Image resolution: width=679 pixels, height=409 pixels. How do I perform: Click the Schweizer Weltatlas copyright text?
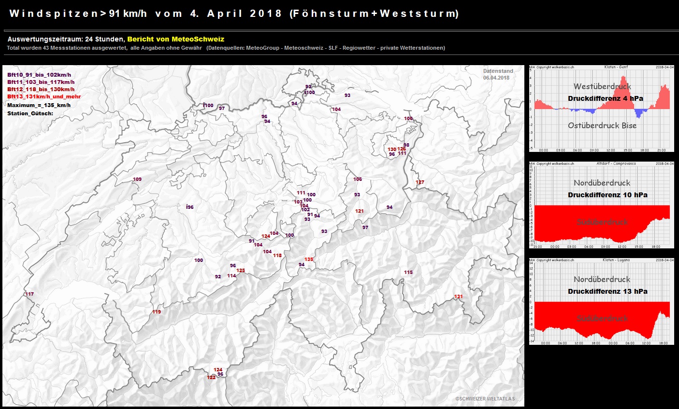point(485,399)
